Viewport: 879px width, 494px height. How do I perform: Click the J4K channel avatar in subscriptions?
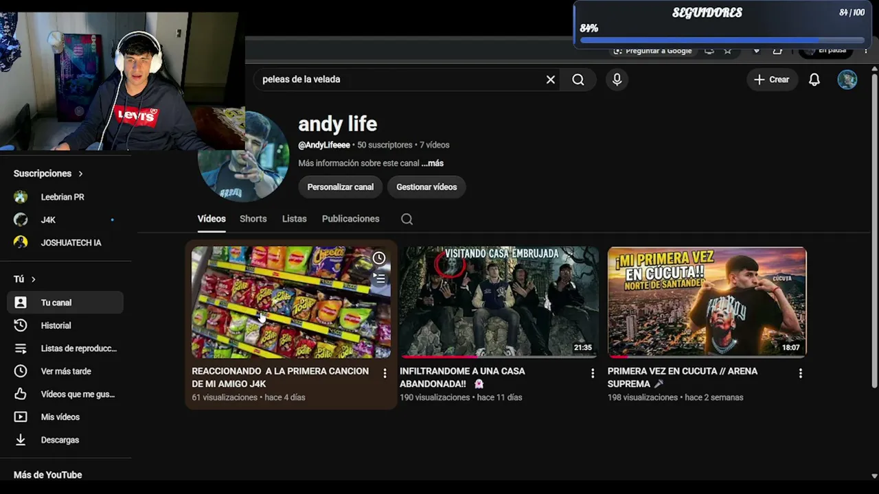click(x=21, y=220)
